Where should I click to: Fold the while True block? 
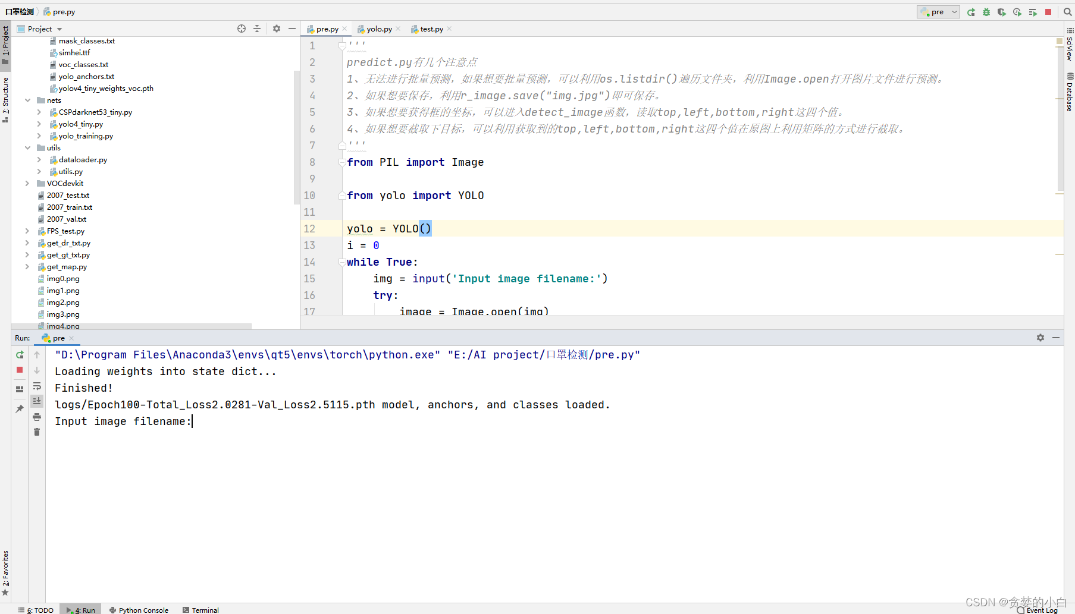(342, 262)
